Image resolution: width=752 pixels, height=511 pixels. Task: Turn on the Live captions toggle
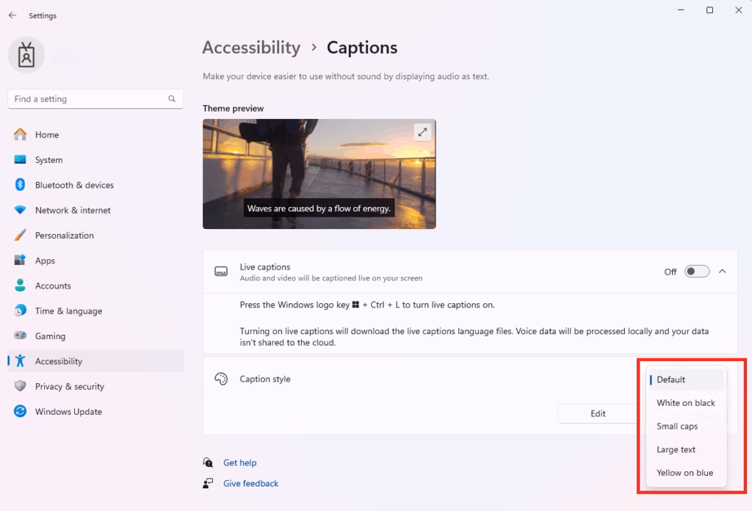click(x=696, y=272)
